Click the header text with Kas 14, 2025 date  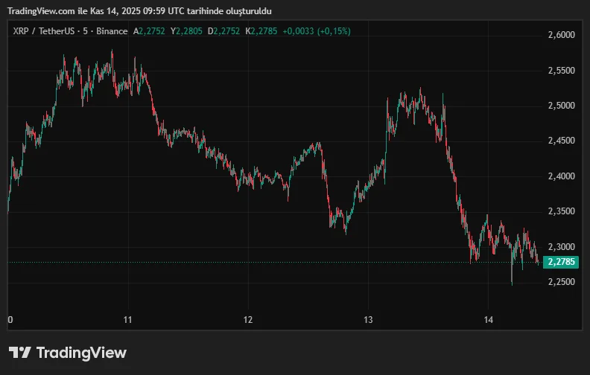click(x=139, y=11)
